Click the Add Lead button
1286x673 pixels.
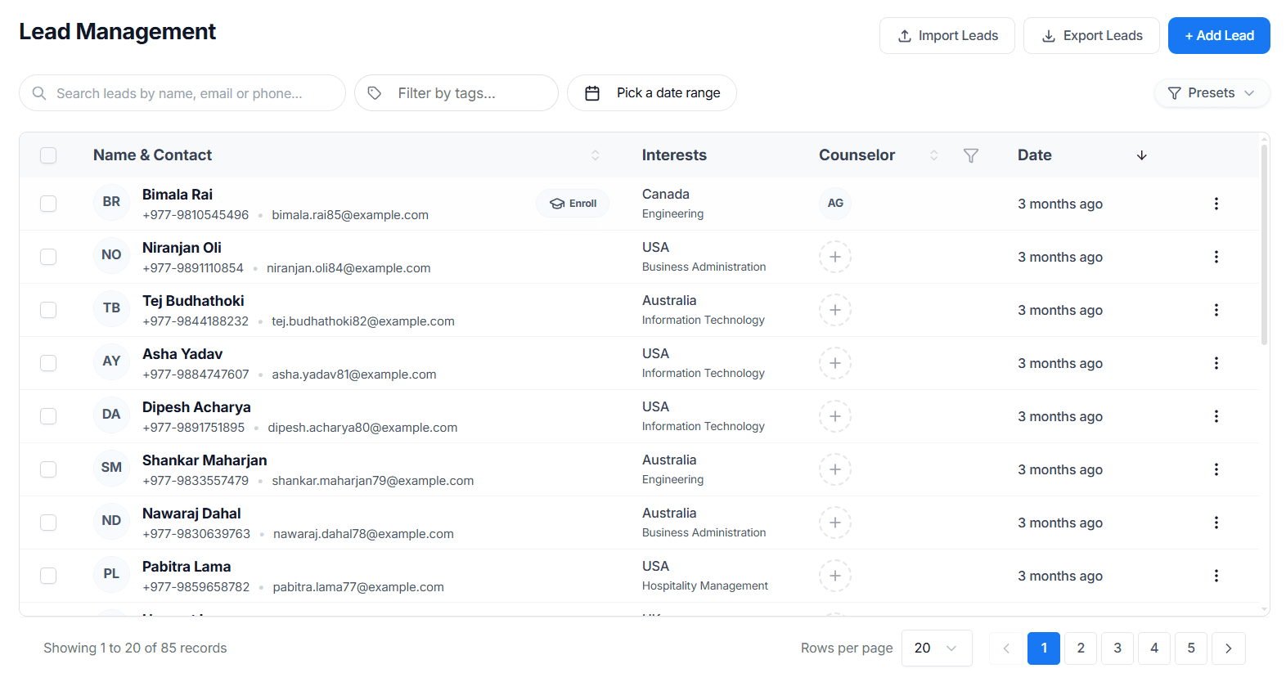(1219, 36)
